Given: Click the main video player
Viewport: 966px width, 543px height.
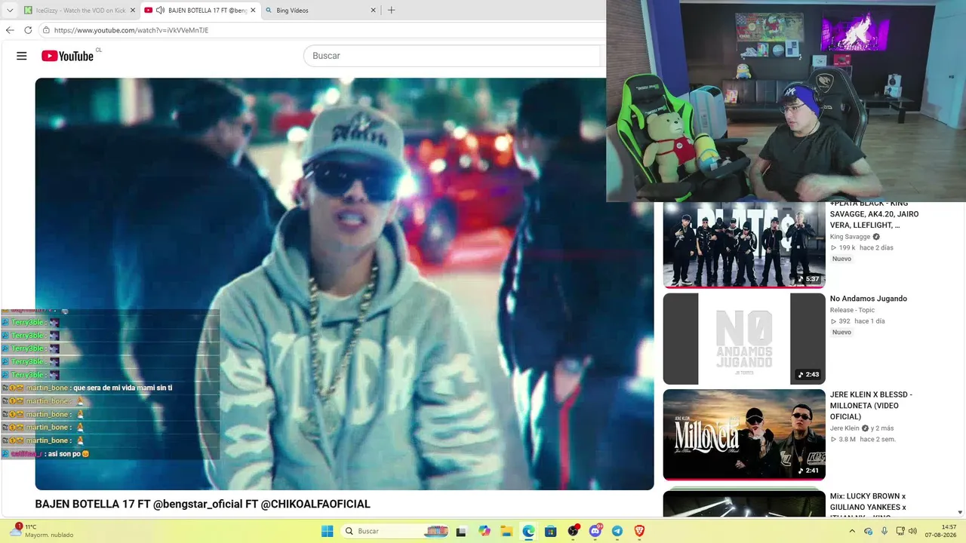Looking at the screenshot, I should pos(344,284).
